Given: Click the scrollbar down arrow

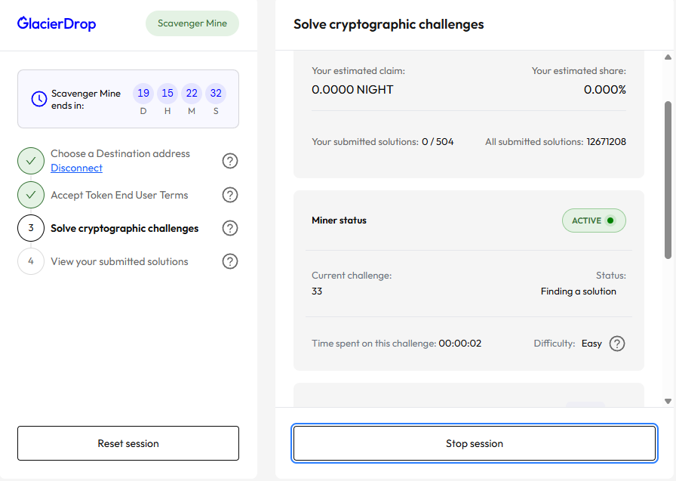Looking at the screenshot, I should pos(668,401).
